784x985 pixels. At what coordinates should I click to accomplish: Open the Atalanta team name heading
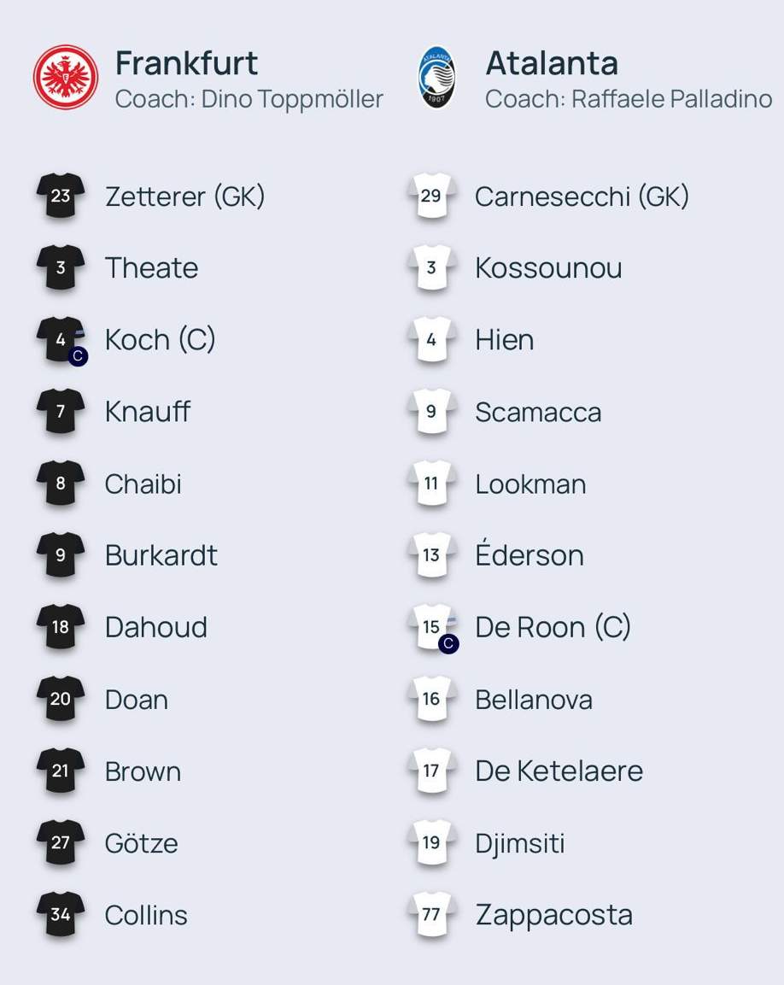[x=552, y=63]
